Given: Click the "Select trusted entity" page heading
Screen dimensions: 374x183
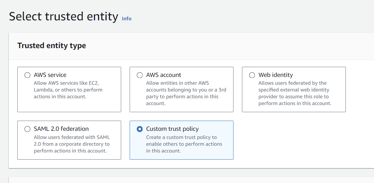Looking at the screenshot, I should pyautogui.click(x=64, y=17).
